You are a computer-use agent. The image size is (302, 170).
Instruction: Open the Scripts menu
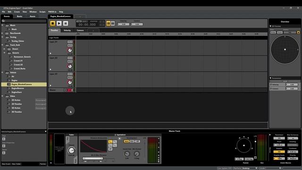(42, 12)
